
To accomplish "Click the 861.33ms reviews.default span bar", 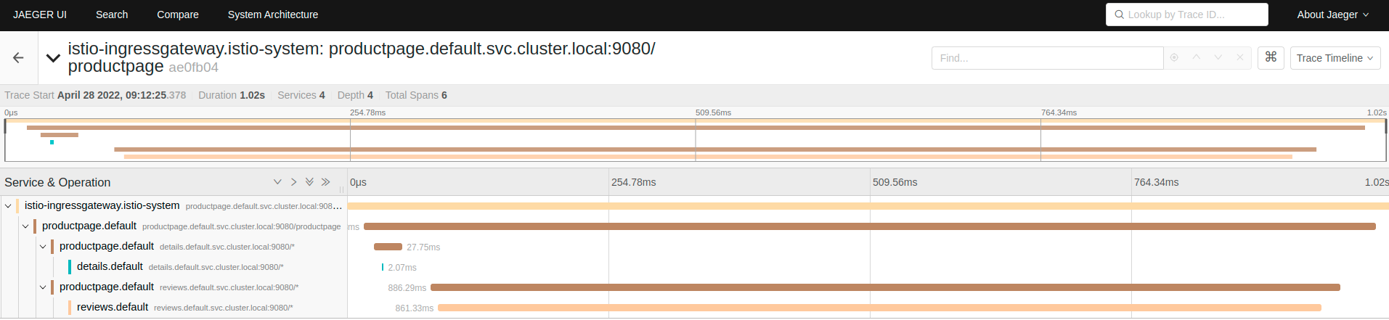I will [879, 308].
